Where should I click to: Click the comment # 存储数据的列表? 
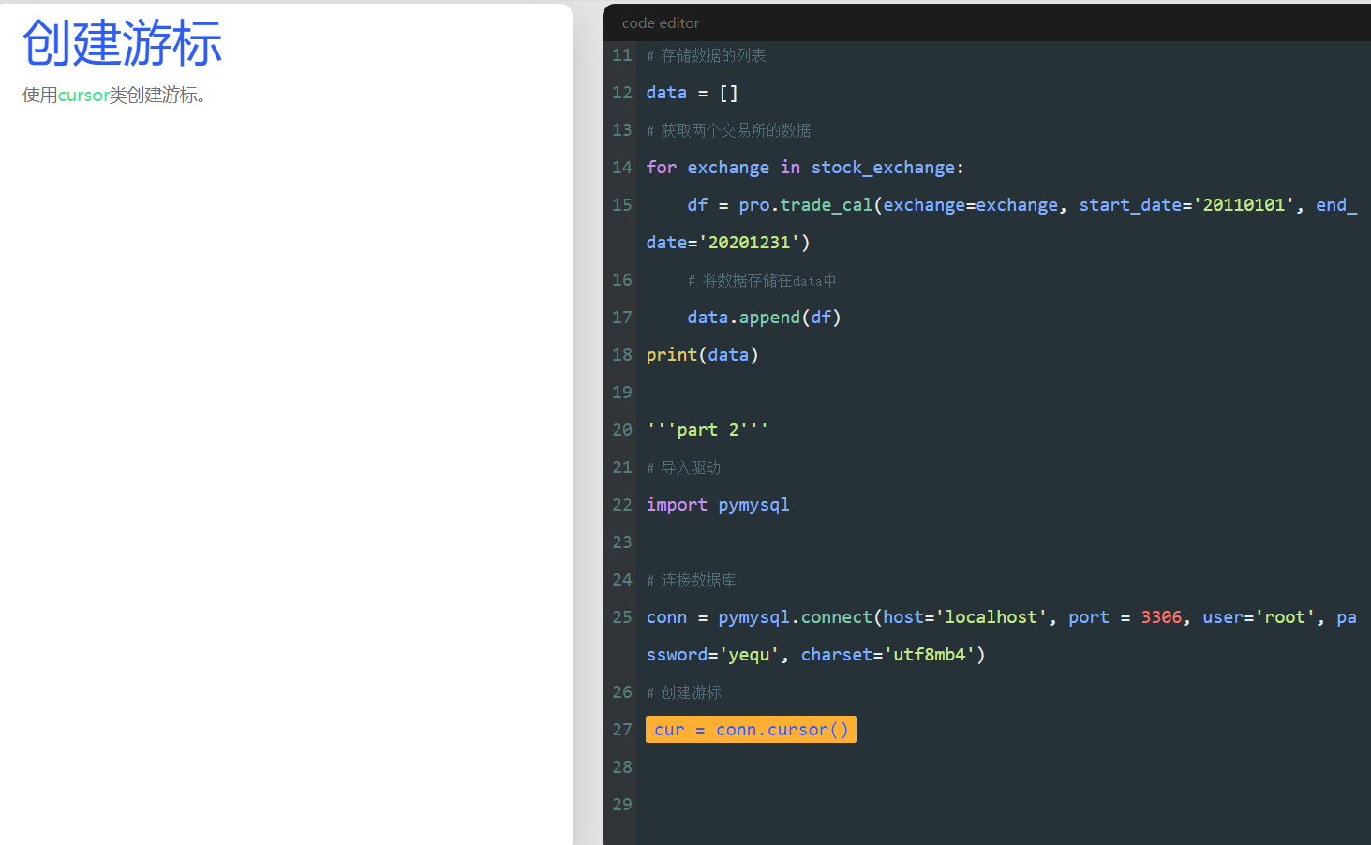point(706,56)
